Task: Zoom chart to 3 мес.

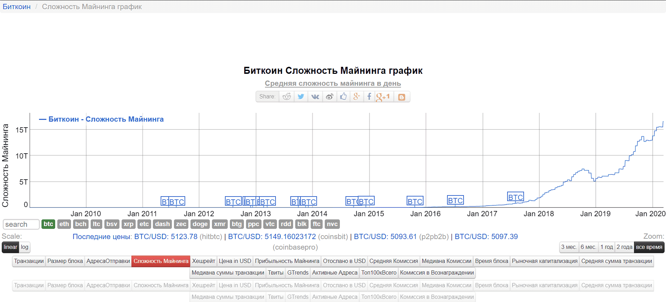Action: point(569,247)
